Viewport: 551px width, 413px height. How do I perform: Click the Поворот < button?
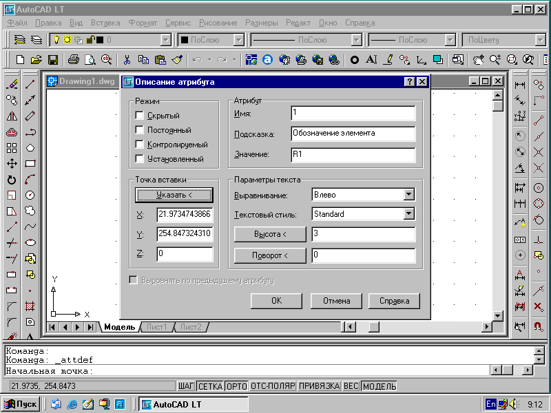click(x=270, y=255)
